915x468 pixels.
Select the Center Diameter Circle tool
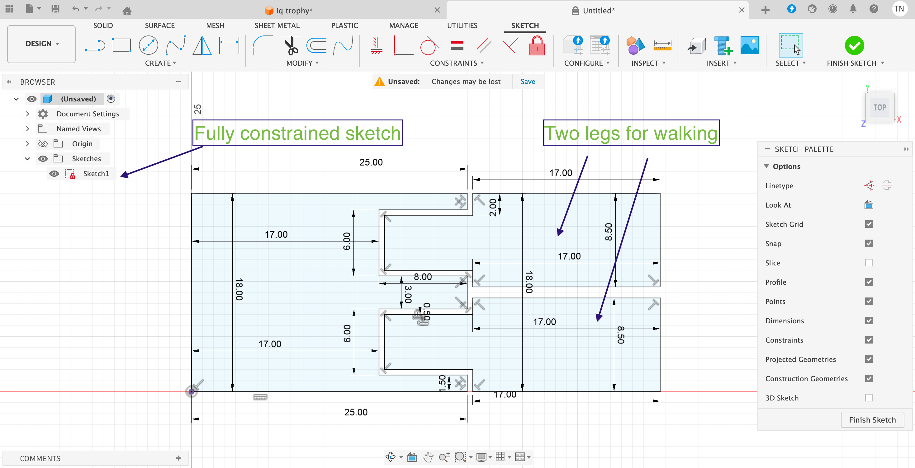click(x=148, y=46)
